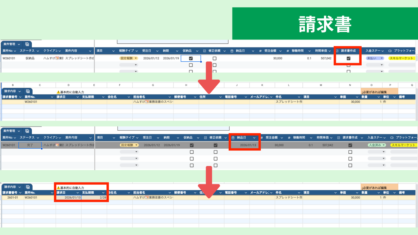Open 固定報酬 dropdown chip in 完了-status row

(129, 145)
